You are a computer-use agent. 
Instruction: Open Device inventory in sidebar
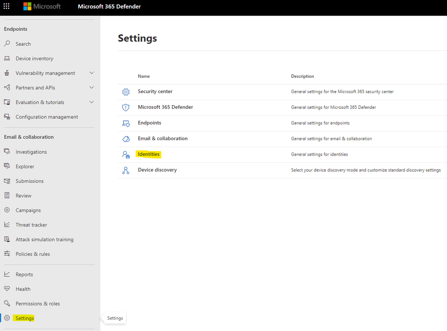[34, 59]
